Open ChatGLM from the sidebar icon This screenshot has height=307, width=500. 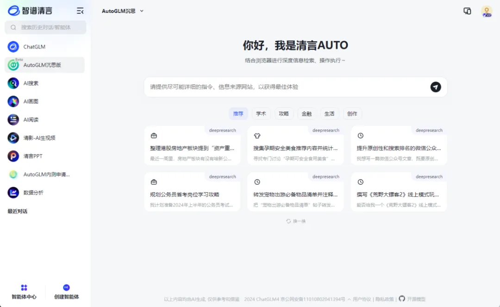coord(13,47)
